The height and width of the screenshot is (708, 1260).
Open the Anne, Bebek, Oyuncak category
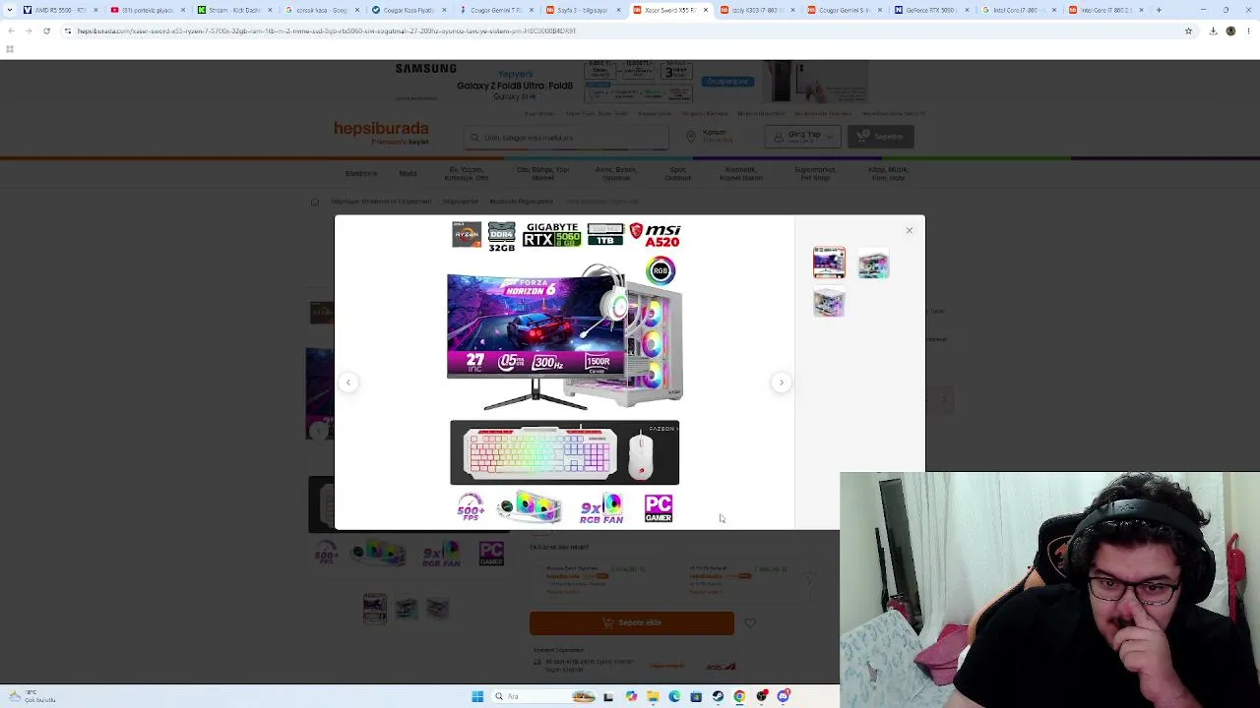pos(616,174)
